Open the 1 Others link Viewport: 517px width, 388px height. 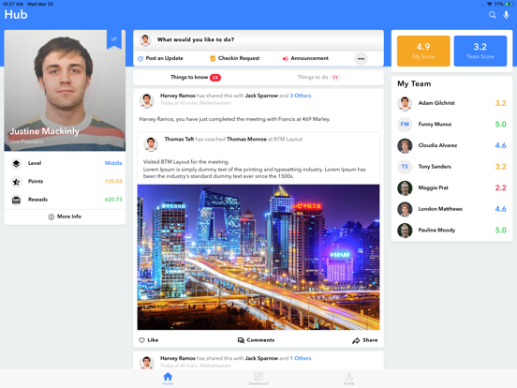click(301, 358)
